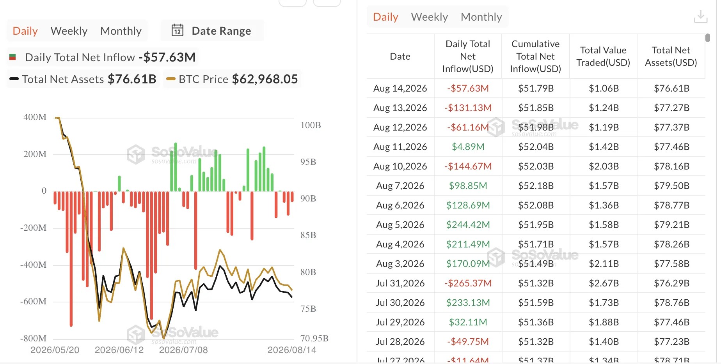Click the Jul 28,2026 date cell

[400, 342]
